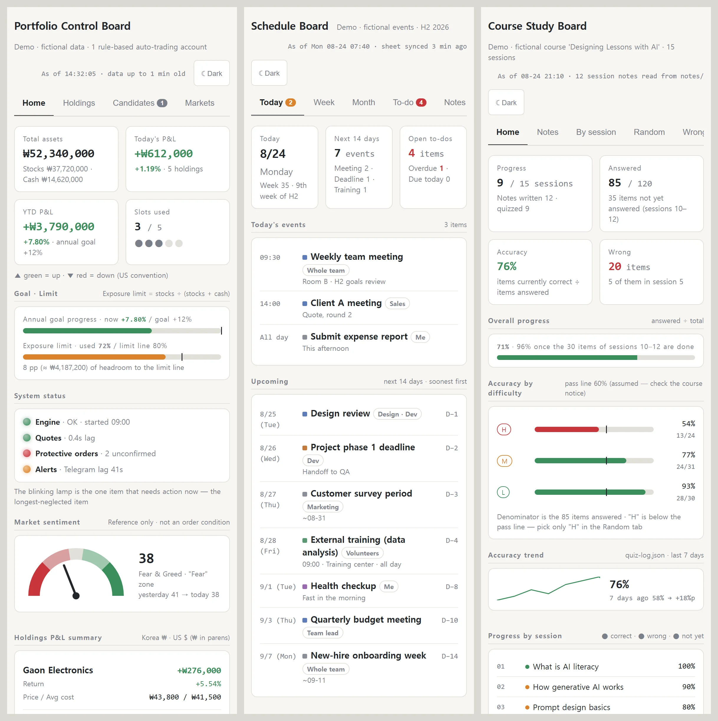
Task: Select the Portfolio board Home tab
Action: (x=34, y=102)
